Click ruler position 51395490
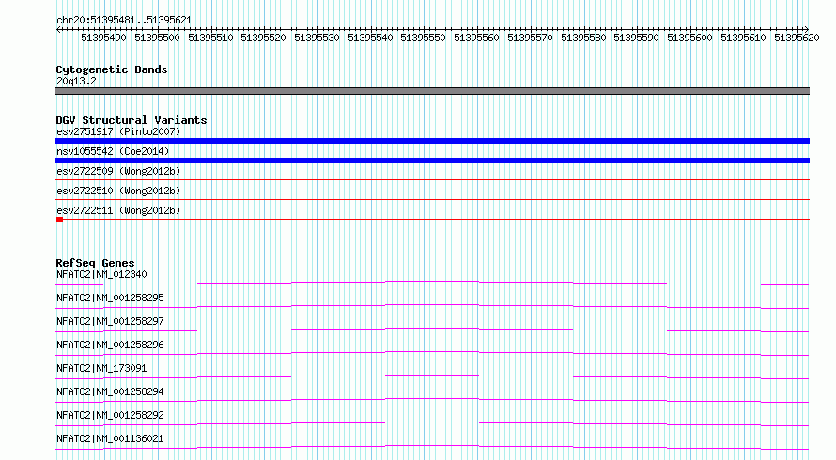 (x=104, y=38)
